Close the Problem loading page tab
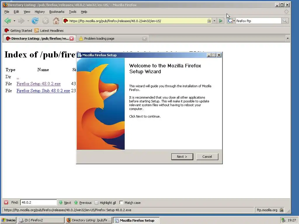This screenshot has height=224, width=299. click(145, 38)
